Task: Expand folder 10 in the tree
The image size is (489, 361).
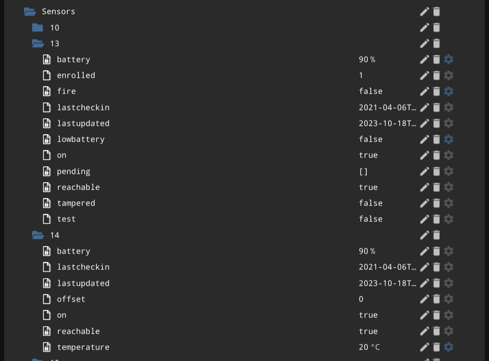Action: pyautogui.click(x=38, y=28)
